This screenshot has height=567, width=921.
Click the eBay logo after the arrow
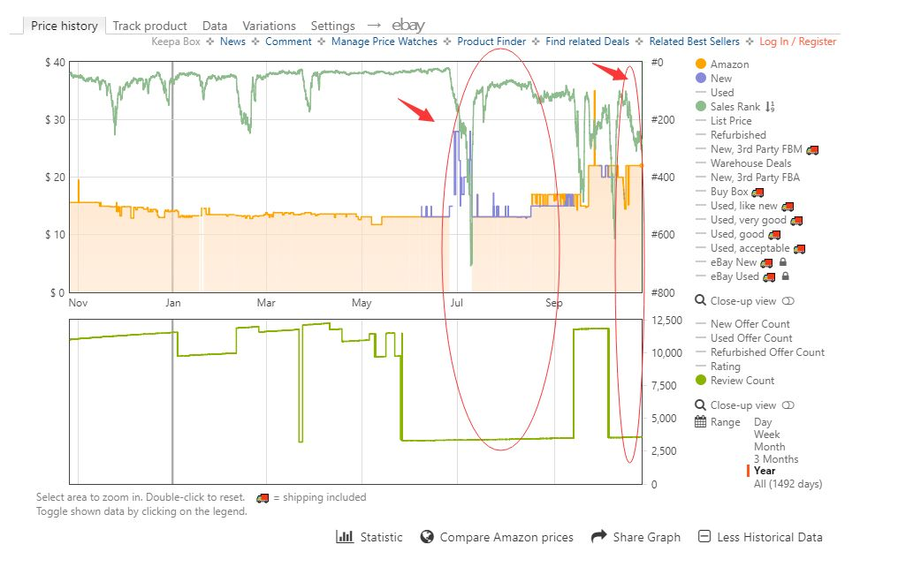407,26
